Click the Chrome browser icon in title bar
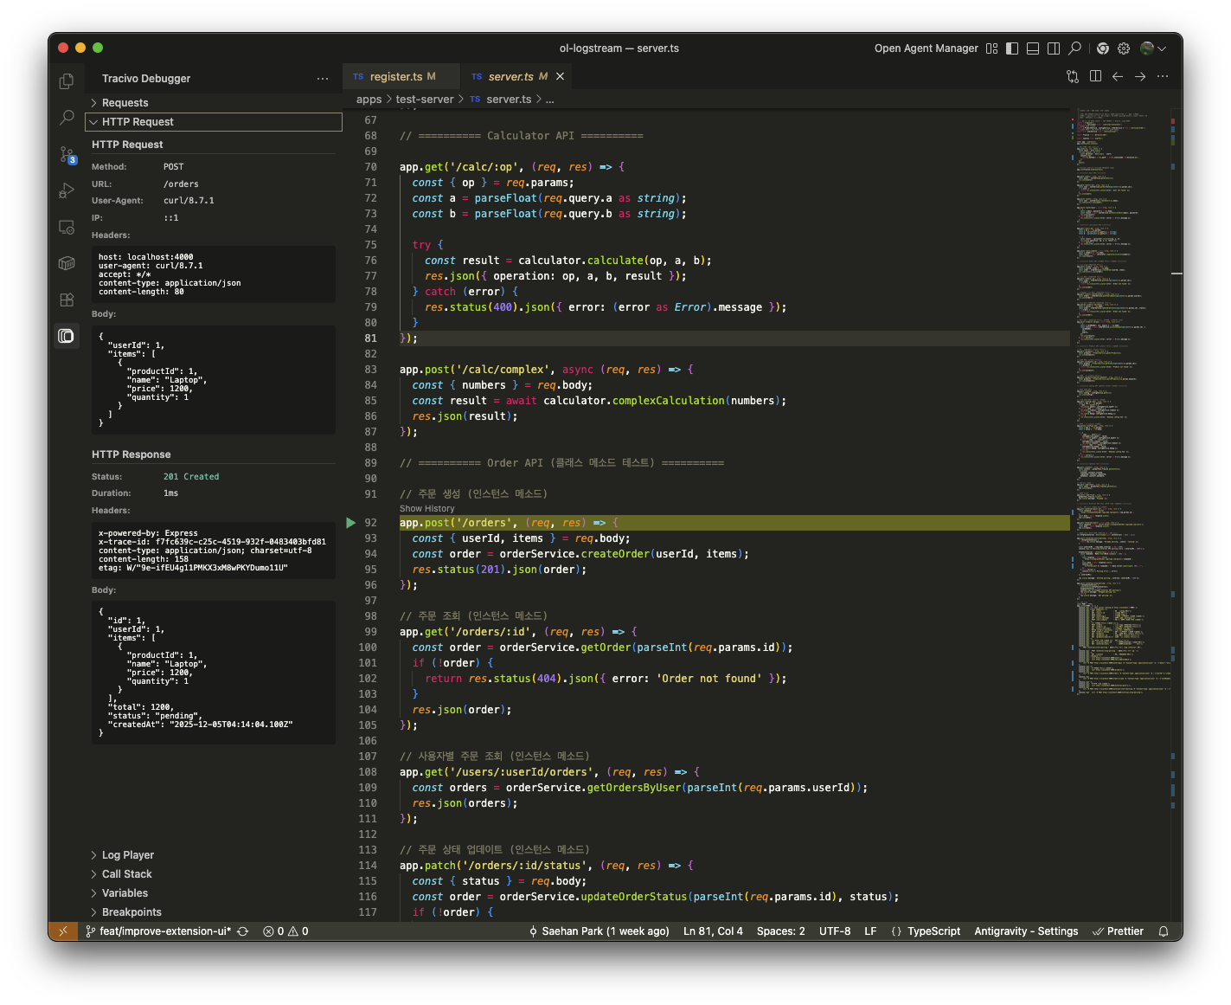Image resolution: width=1231 pixels, height=1005 pixels. [x=1103, y=48]
